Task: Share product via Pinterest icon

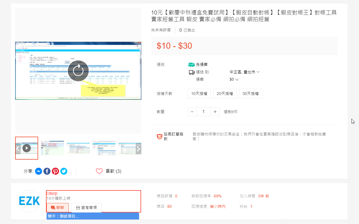Action: (56, 171)
